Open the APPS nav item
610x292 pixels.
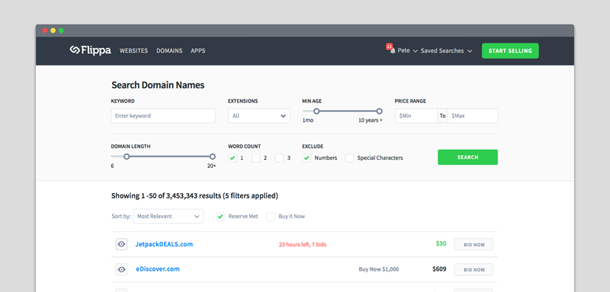[x=198, y=51]
